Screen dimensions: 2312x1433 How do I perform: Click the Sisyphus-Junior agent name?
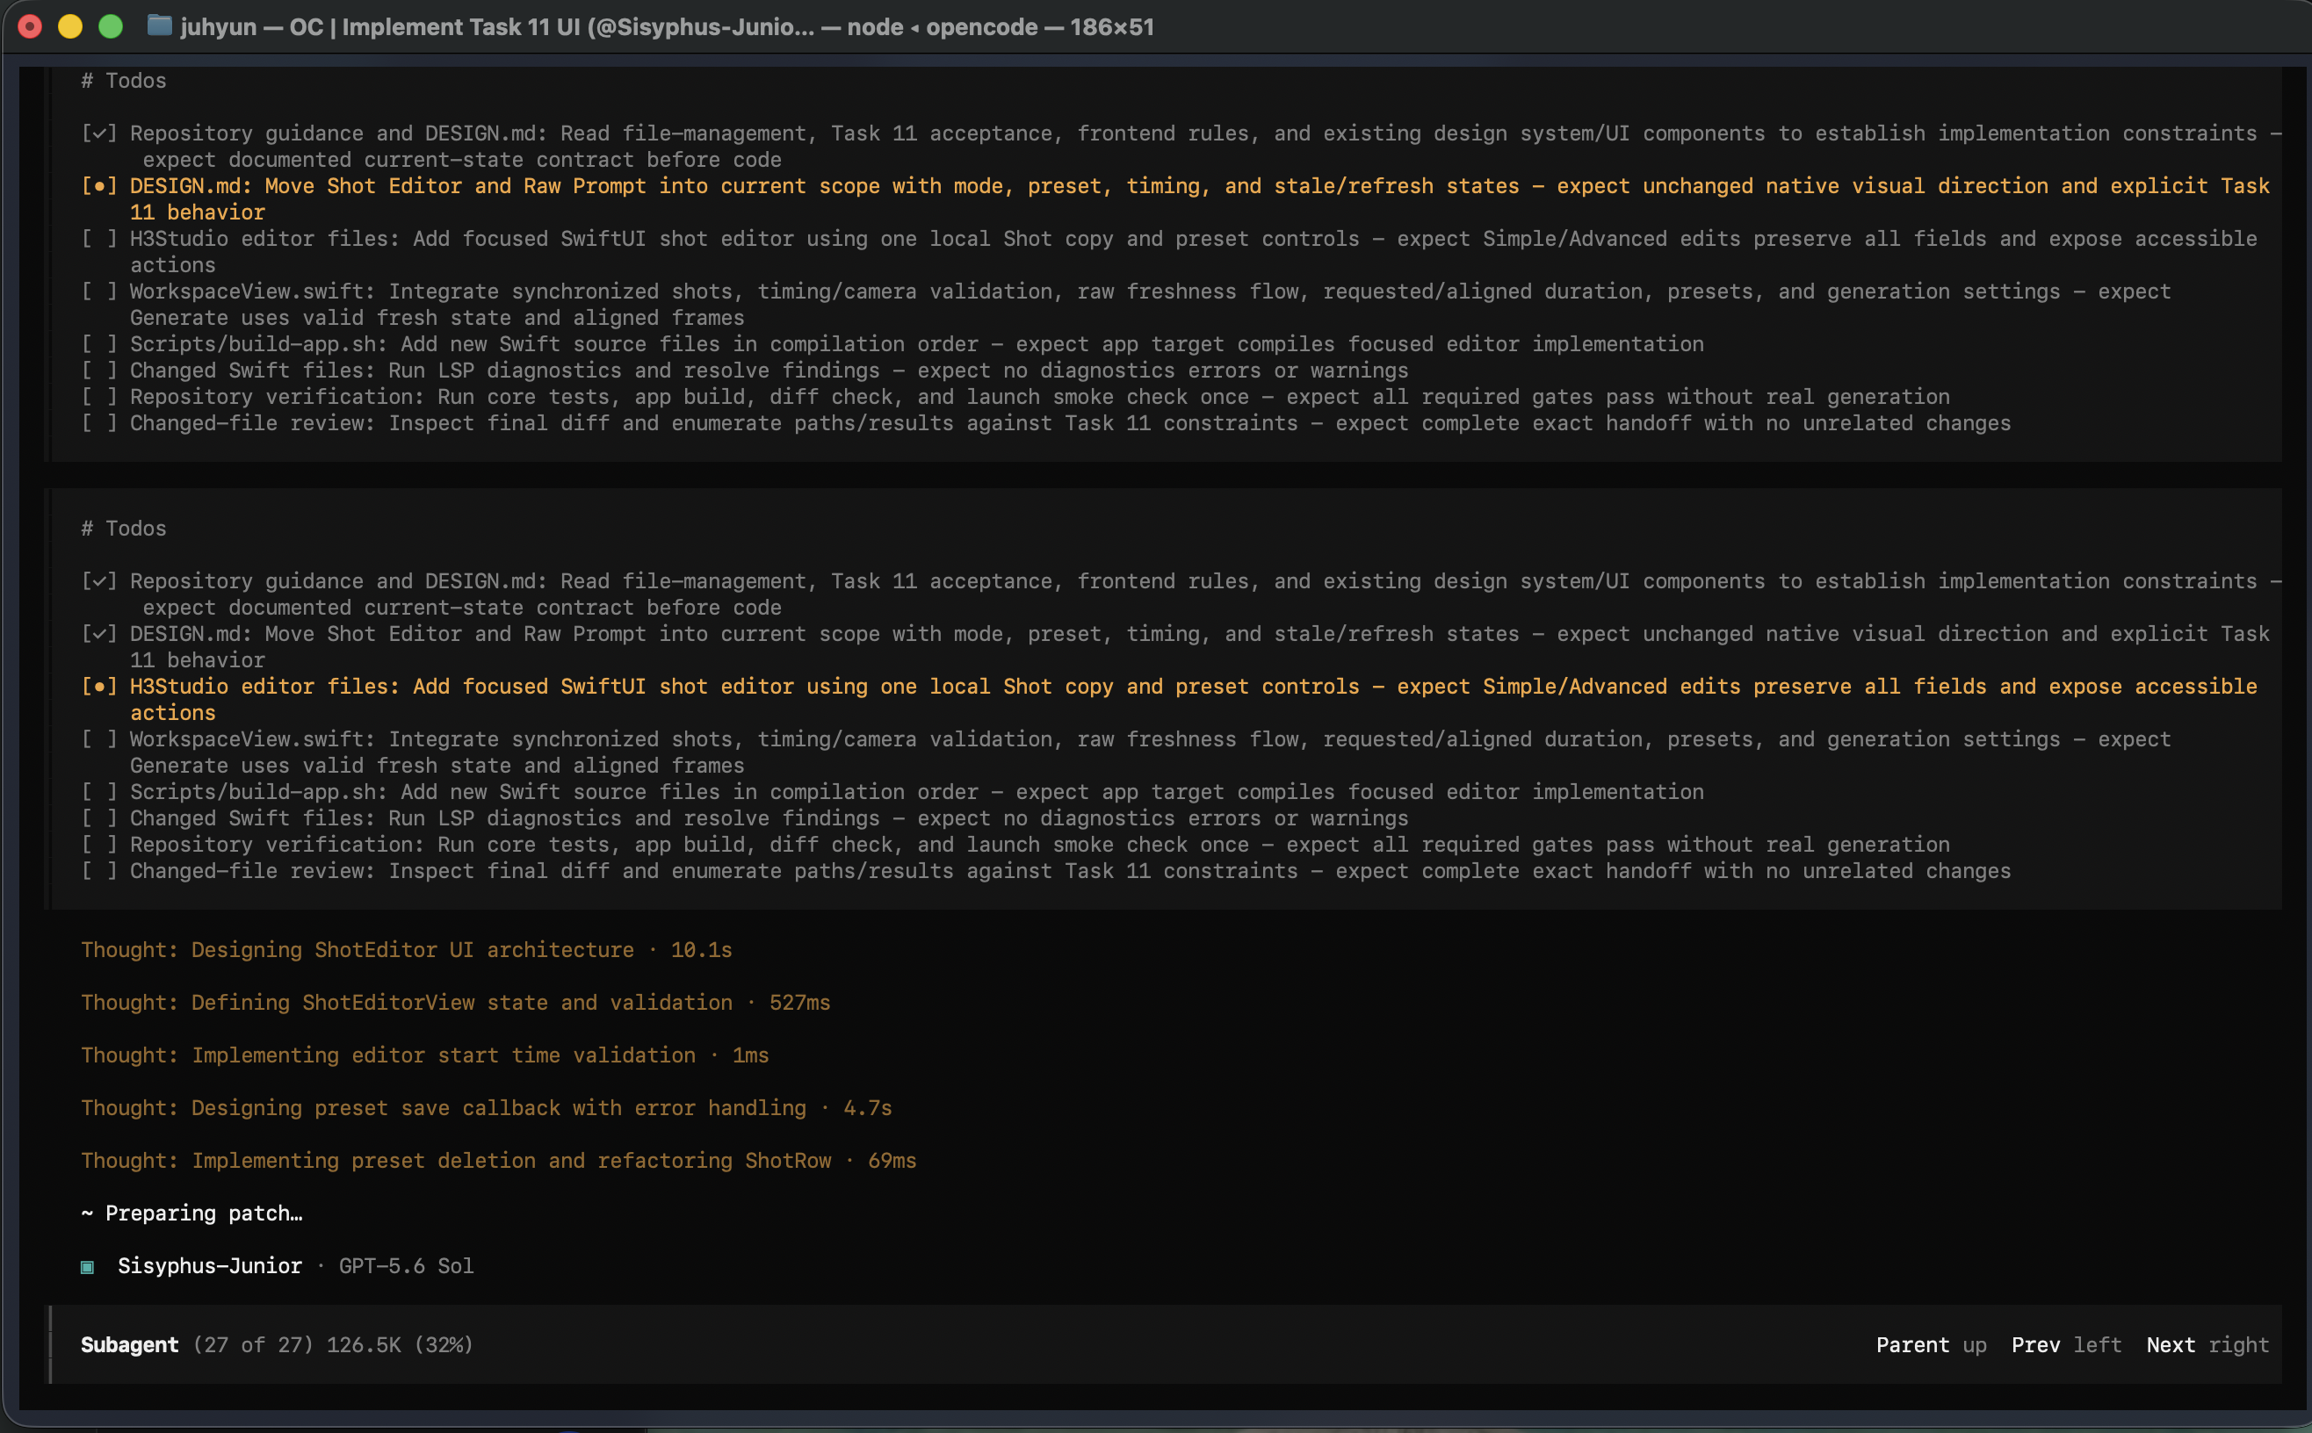click(209, 1266)
